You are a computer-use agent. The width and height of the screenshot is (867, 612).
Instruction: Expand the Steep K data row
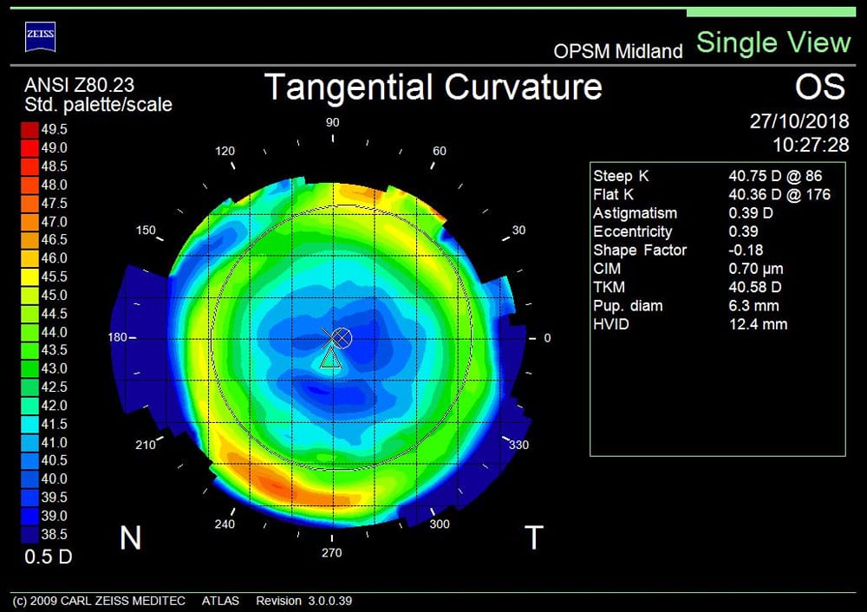coord(620,176)
